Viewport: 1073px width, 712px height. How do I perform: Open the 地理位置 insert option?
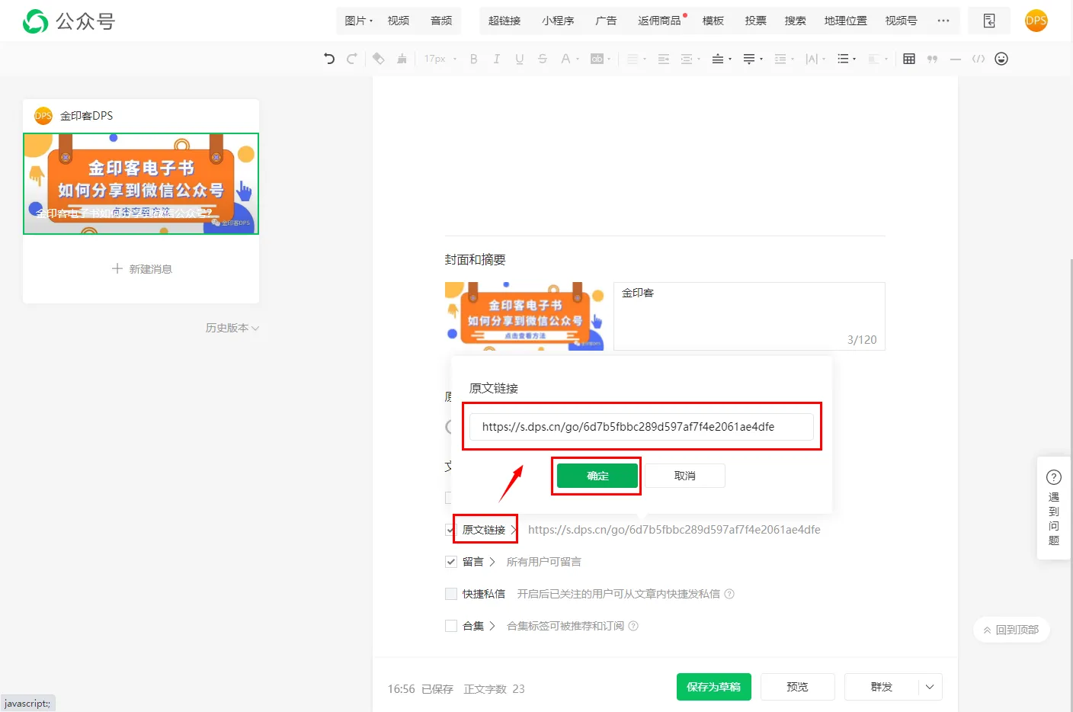(845, 21)
